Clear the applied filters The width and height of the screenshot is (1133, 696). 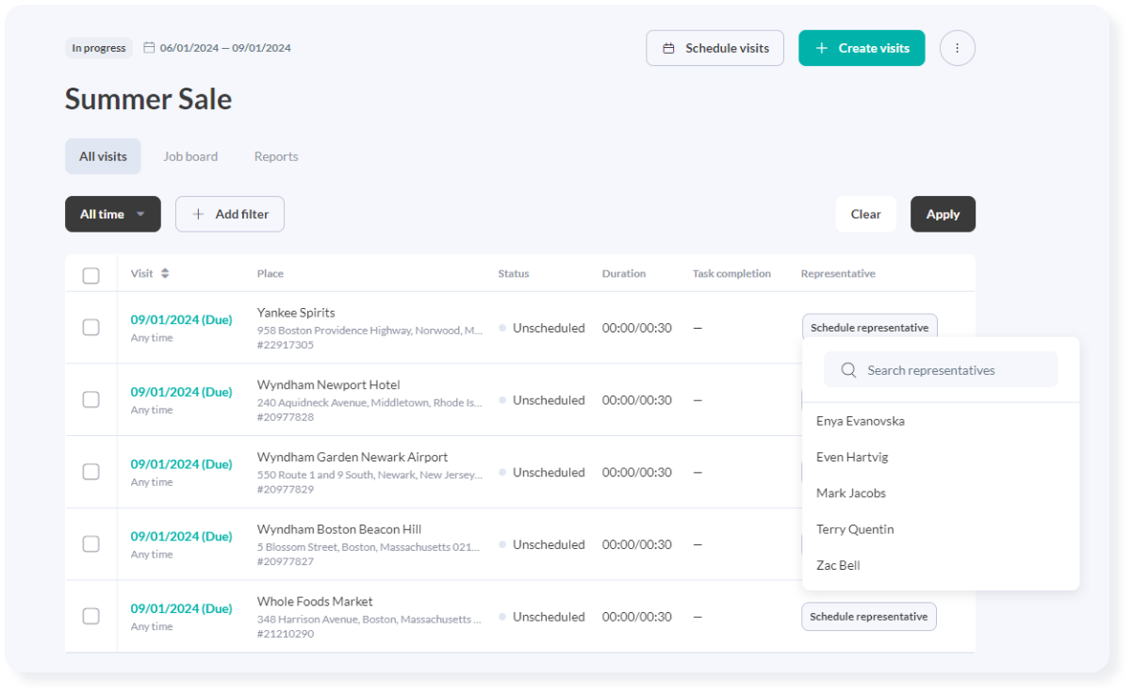tap(865, 214)
